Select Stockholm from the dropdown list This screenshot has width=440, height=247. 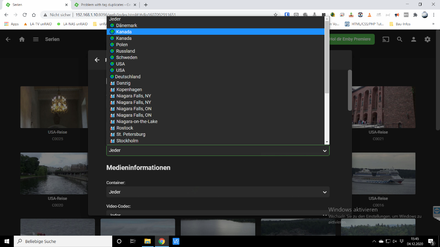coord(216,141)
